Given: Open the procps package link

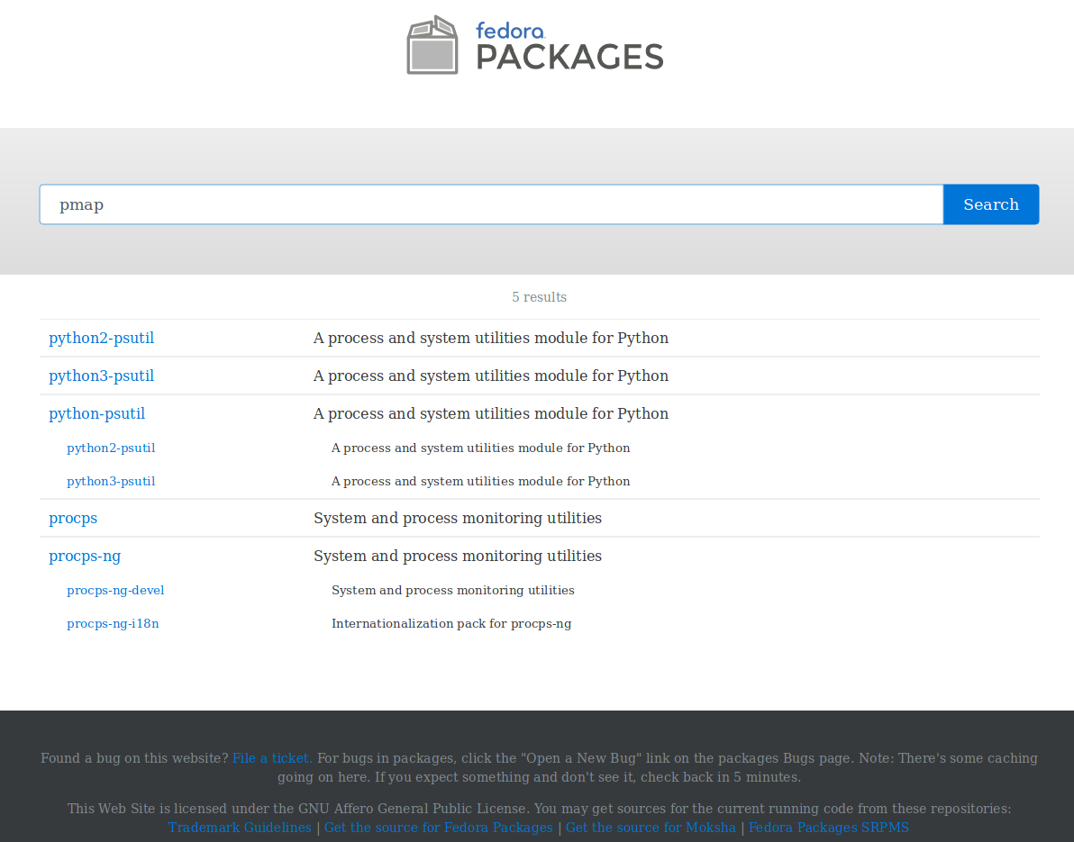Looking at the screenshot, I should pyautogui.click(x=73, y=518).
